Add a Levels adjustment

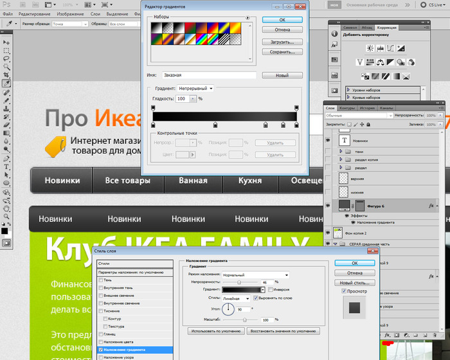[381, 48]
